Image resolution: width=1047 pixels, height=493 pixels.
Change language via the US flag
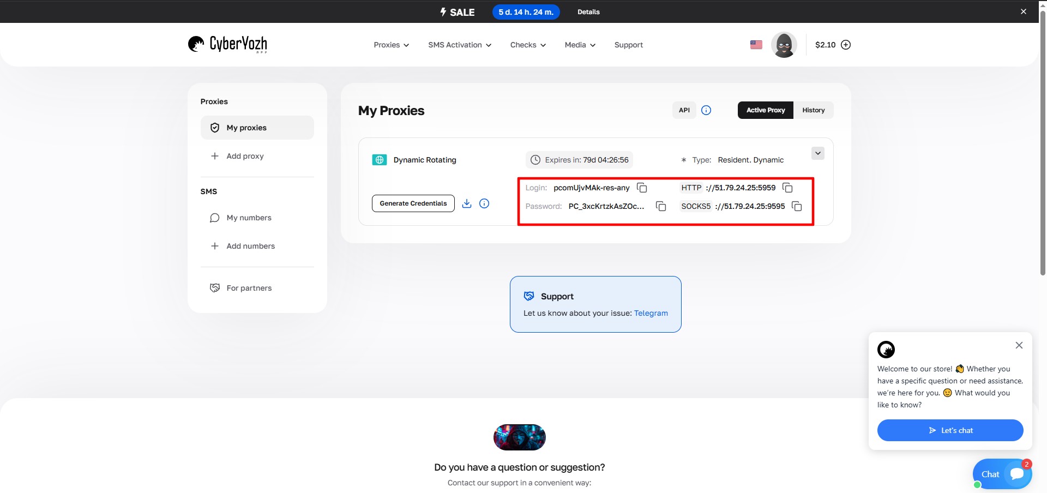(756, 45)
